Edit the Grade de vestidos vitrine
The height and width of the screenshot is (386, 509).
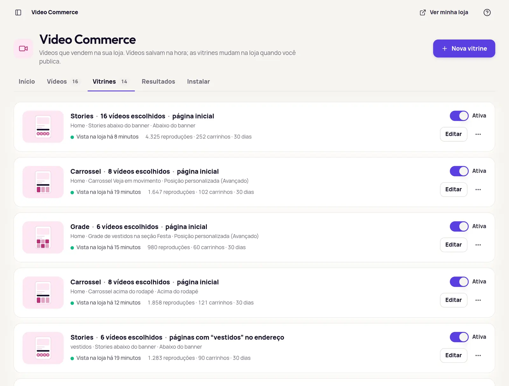pyautogui.click(x=453, y=245)
